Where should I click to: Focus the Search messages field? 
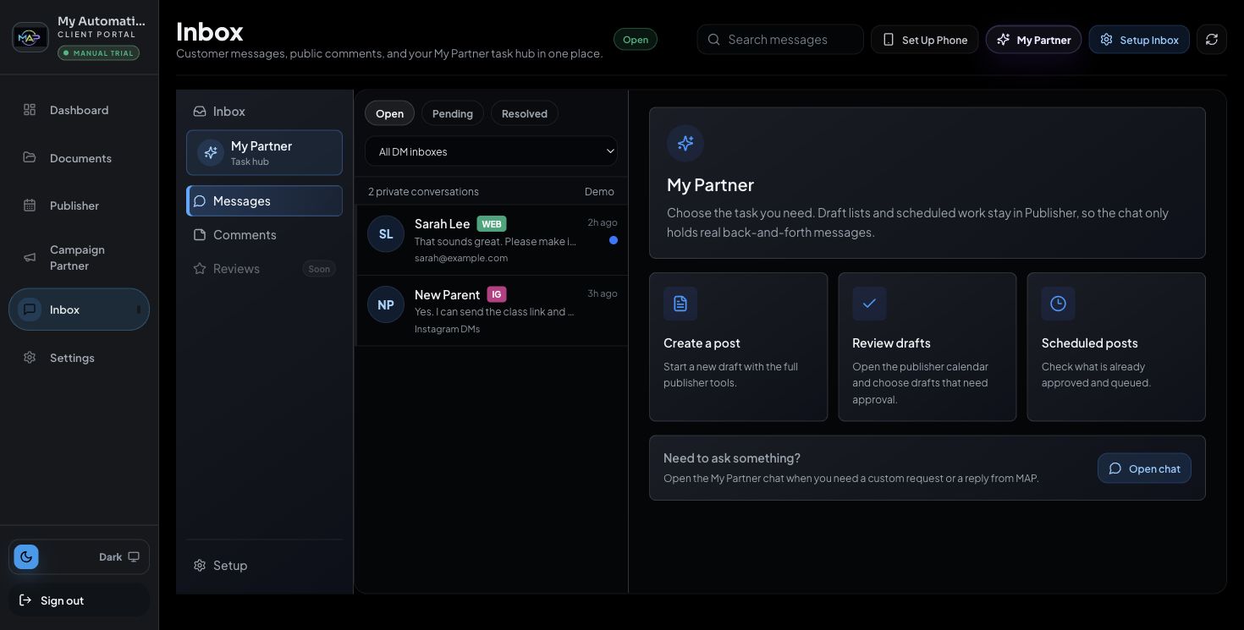pos(780,40)
